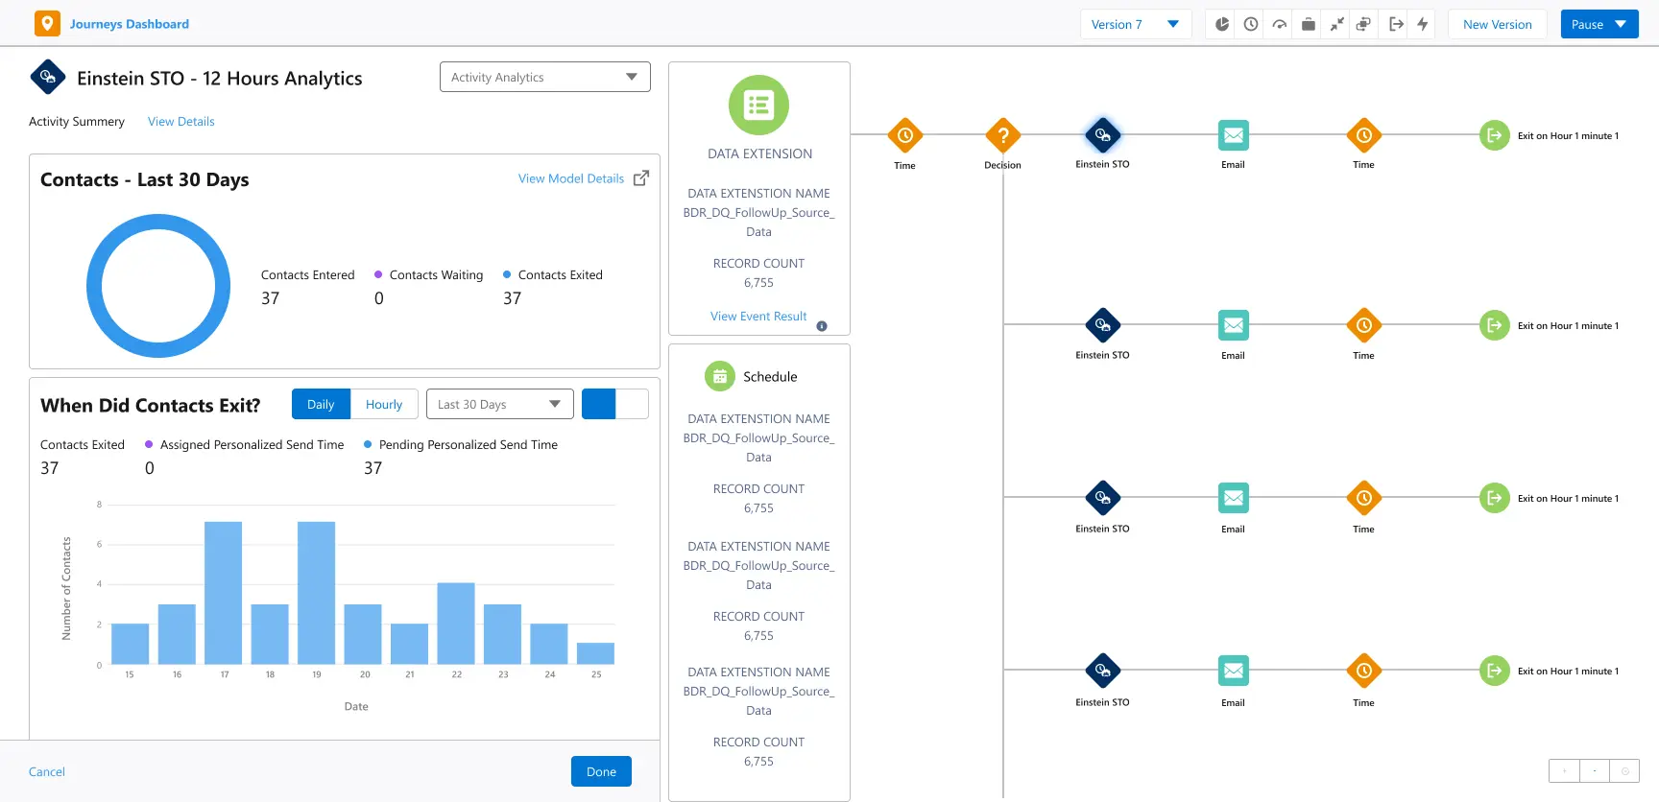Click the Cancel link
This screenshot has width=1659, height=802.
(x=47, y=771)
